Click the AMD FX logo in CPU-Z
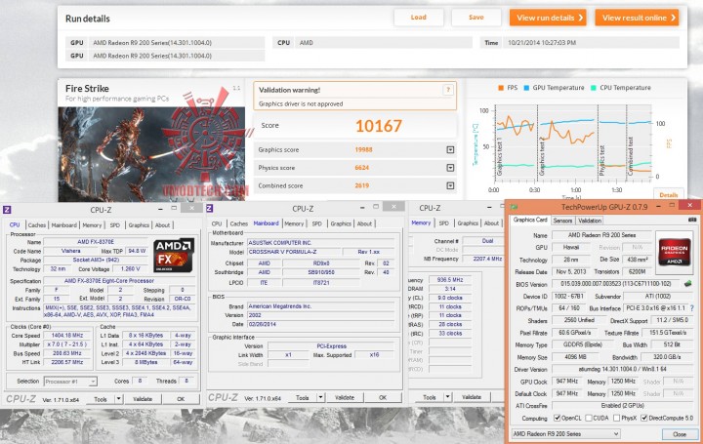703x444 pixels. [174, 256]
